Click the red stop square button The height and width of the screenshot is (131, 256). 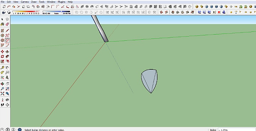[219, 12]
